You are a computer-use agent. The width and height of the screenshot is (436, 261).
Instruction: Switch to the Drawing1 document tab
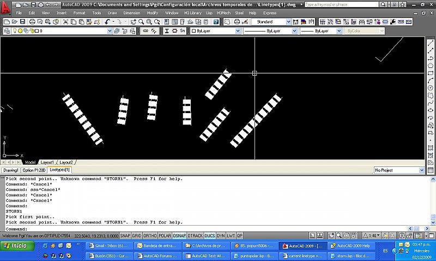tap(10, 170)
